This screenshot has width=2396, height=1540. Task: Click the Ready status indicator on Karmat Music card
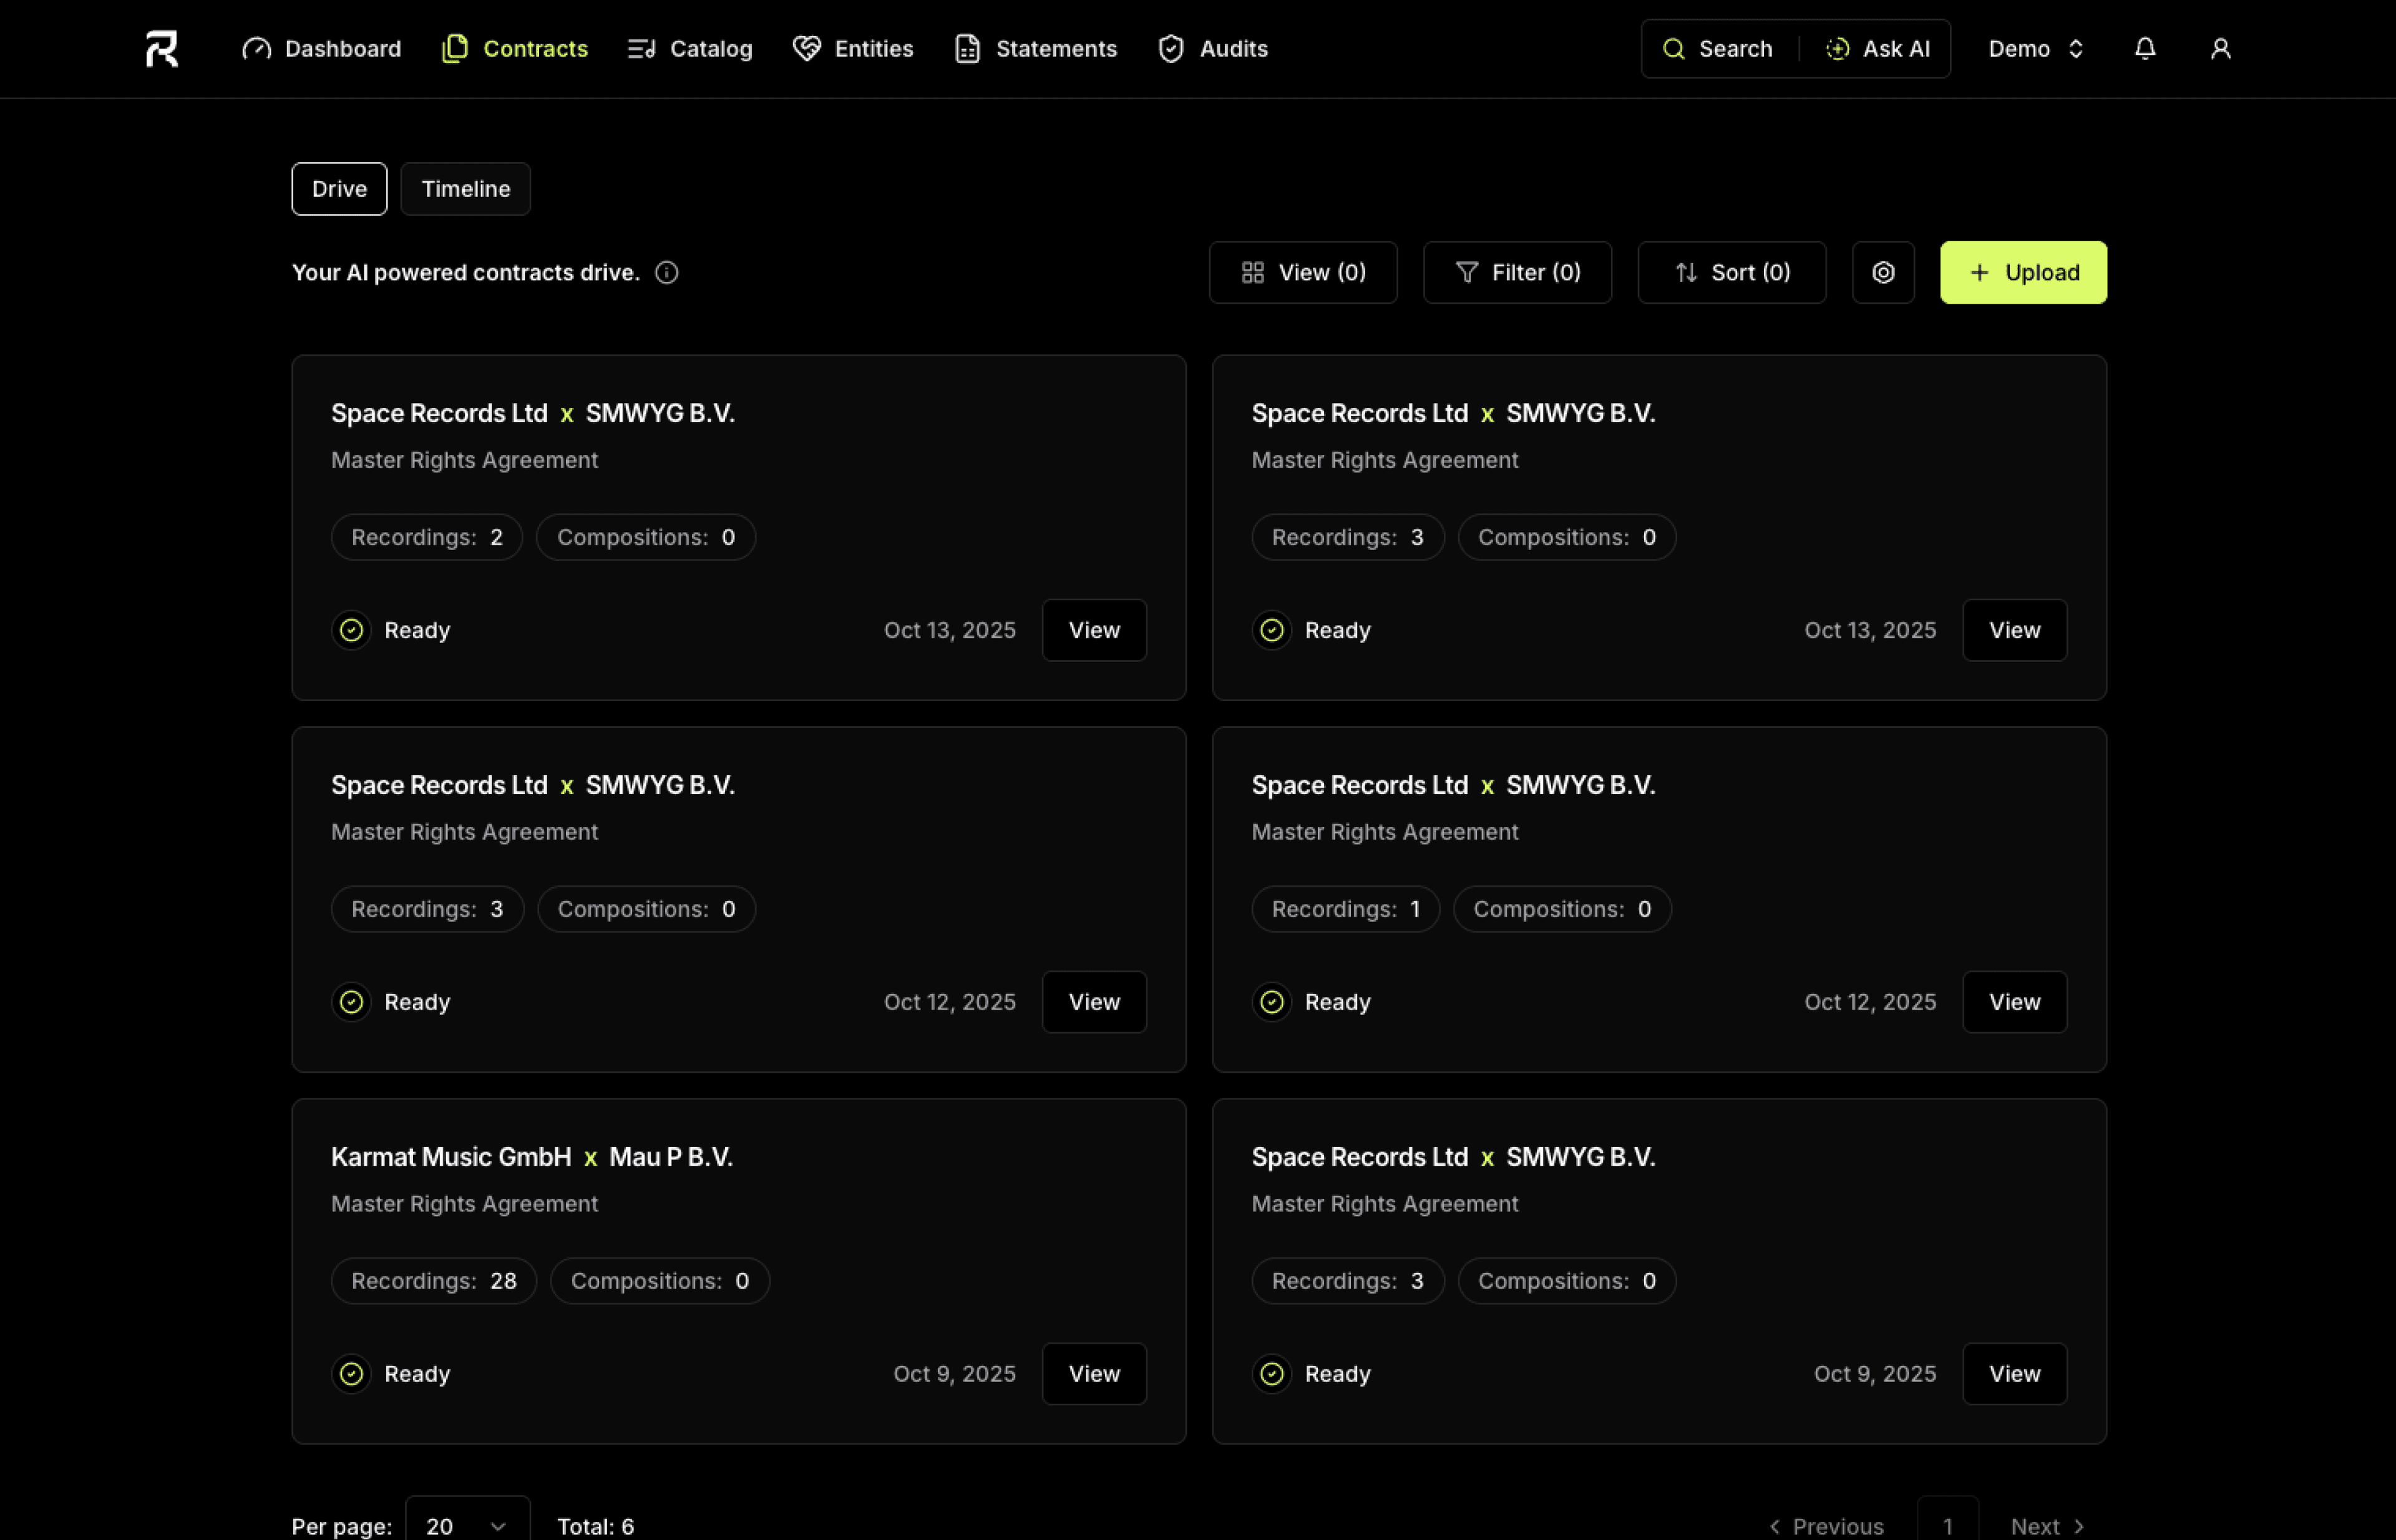350,1373
